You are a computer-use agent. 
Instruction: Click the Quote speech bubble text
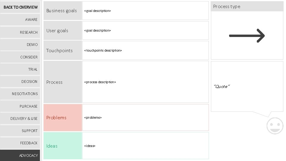pyautogui.click(x=222, y=86)
